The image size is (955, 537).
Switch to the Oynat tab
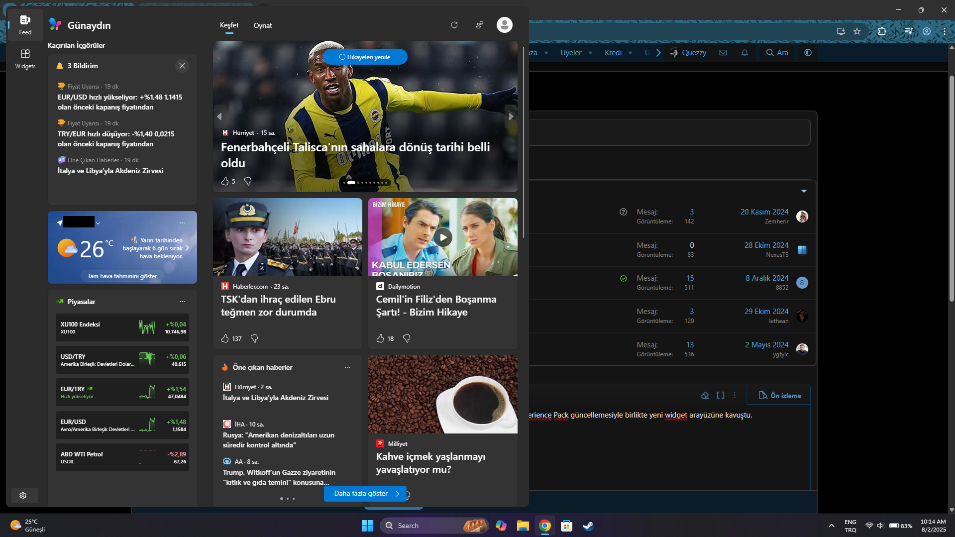pos(263,25)
